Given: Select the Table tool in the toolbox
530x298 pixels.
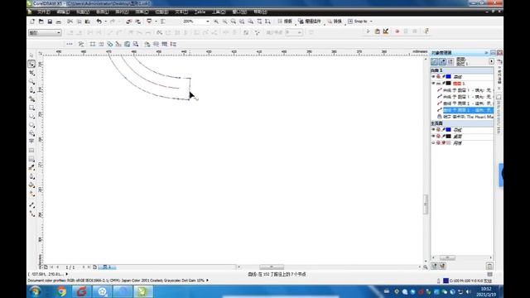Looking at the screenshot, I should coord(31,150).
